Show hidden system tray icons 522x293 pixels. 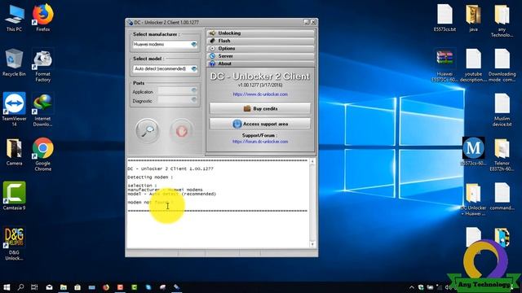(412, 287)
